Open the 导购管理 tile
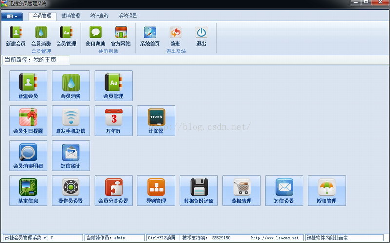The width and height of the screenshot is (390, 243). click(x=156, y=191)
